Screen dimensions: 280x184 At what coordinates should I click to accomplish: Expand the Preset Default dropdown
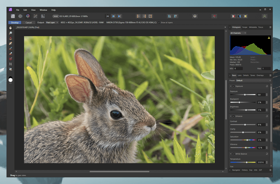click(253, 80)
